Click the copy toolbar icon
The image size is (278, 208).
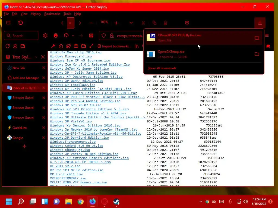pos(154,23)
